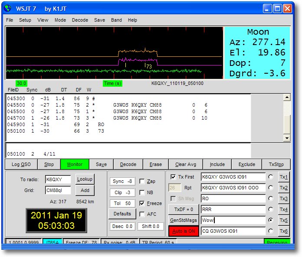Enable the AFC checkbox

point(142,214)
